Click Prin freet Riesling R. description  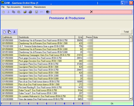pyautogui.click(x=46, y=87)
